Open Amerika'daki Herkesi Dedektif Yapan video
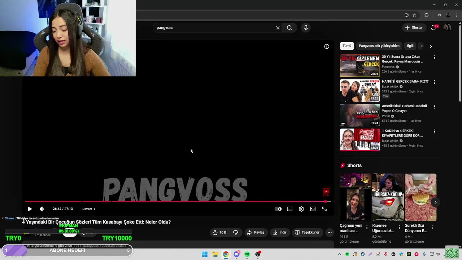 (404, 108)
